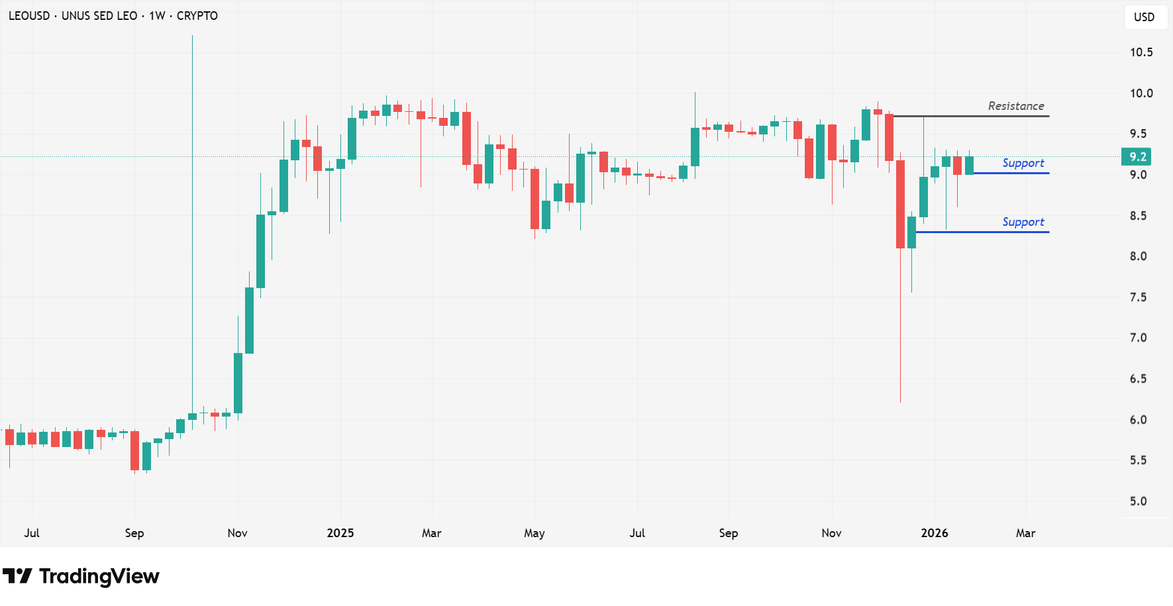Click the lower Support label near 8.5
Viewport: 1173px width, 606px height.
[1023, 222]
